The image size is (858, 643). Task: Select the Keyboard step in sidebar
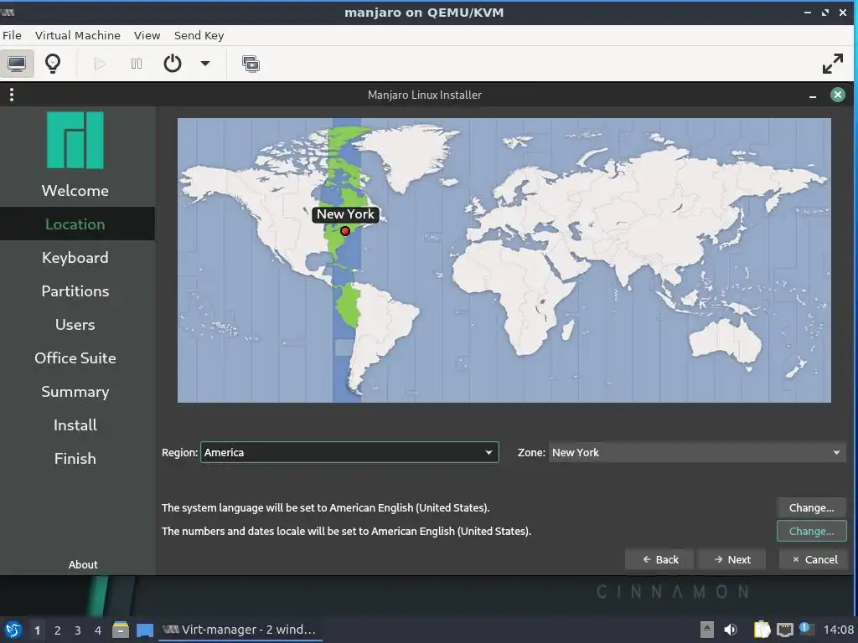click(75, 258)
